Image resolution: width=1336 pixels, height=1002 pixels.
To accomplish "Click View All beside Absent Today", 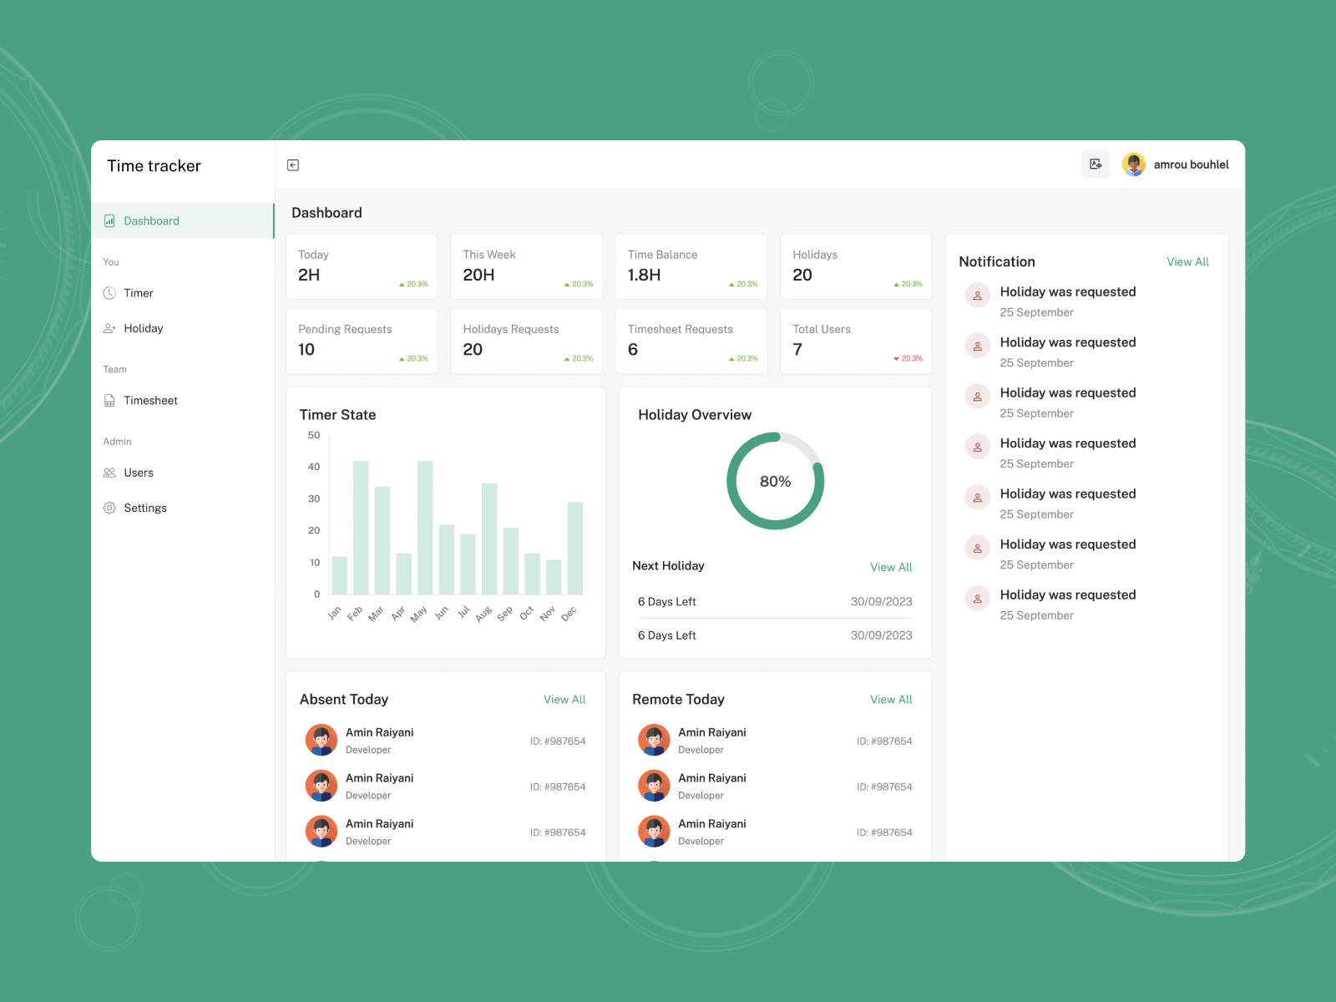I will 564,700.
